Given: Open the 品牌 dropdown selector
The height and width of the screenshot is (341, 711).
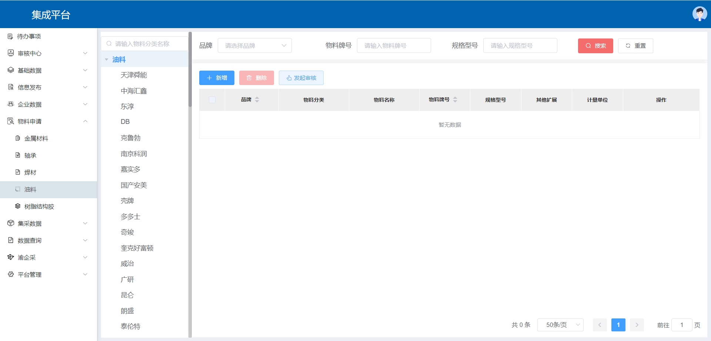Looking at the screenshot, I should point(255,45).
